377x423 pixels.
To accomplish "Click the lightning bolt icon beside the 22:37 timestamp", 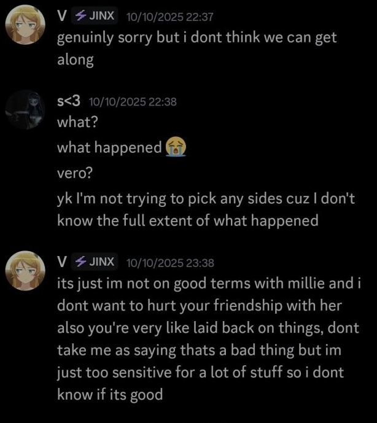I will (x=80, y=17).
